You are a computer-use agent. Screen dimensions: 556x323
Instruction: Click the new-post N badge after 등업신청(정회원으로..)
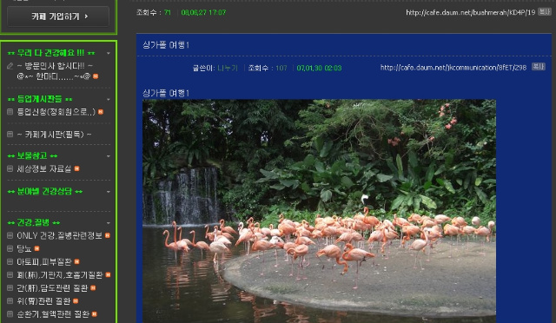[x=101, y=112]
